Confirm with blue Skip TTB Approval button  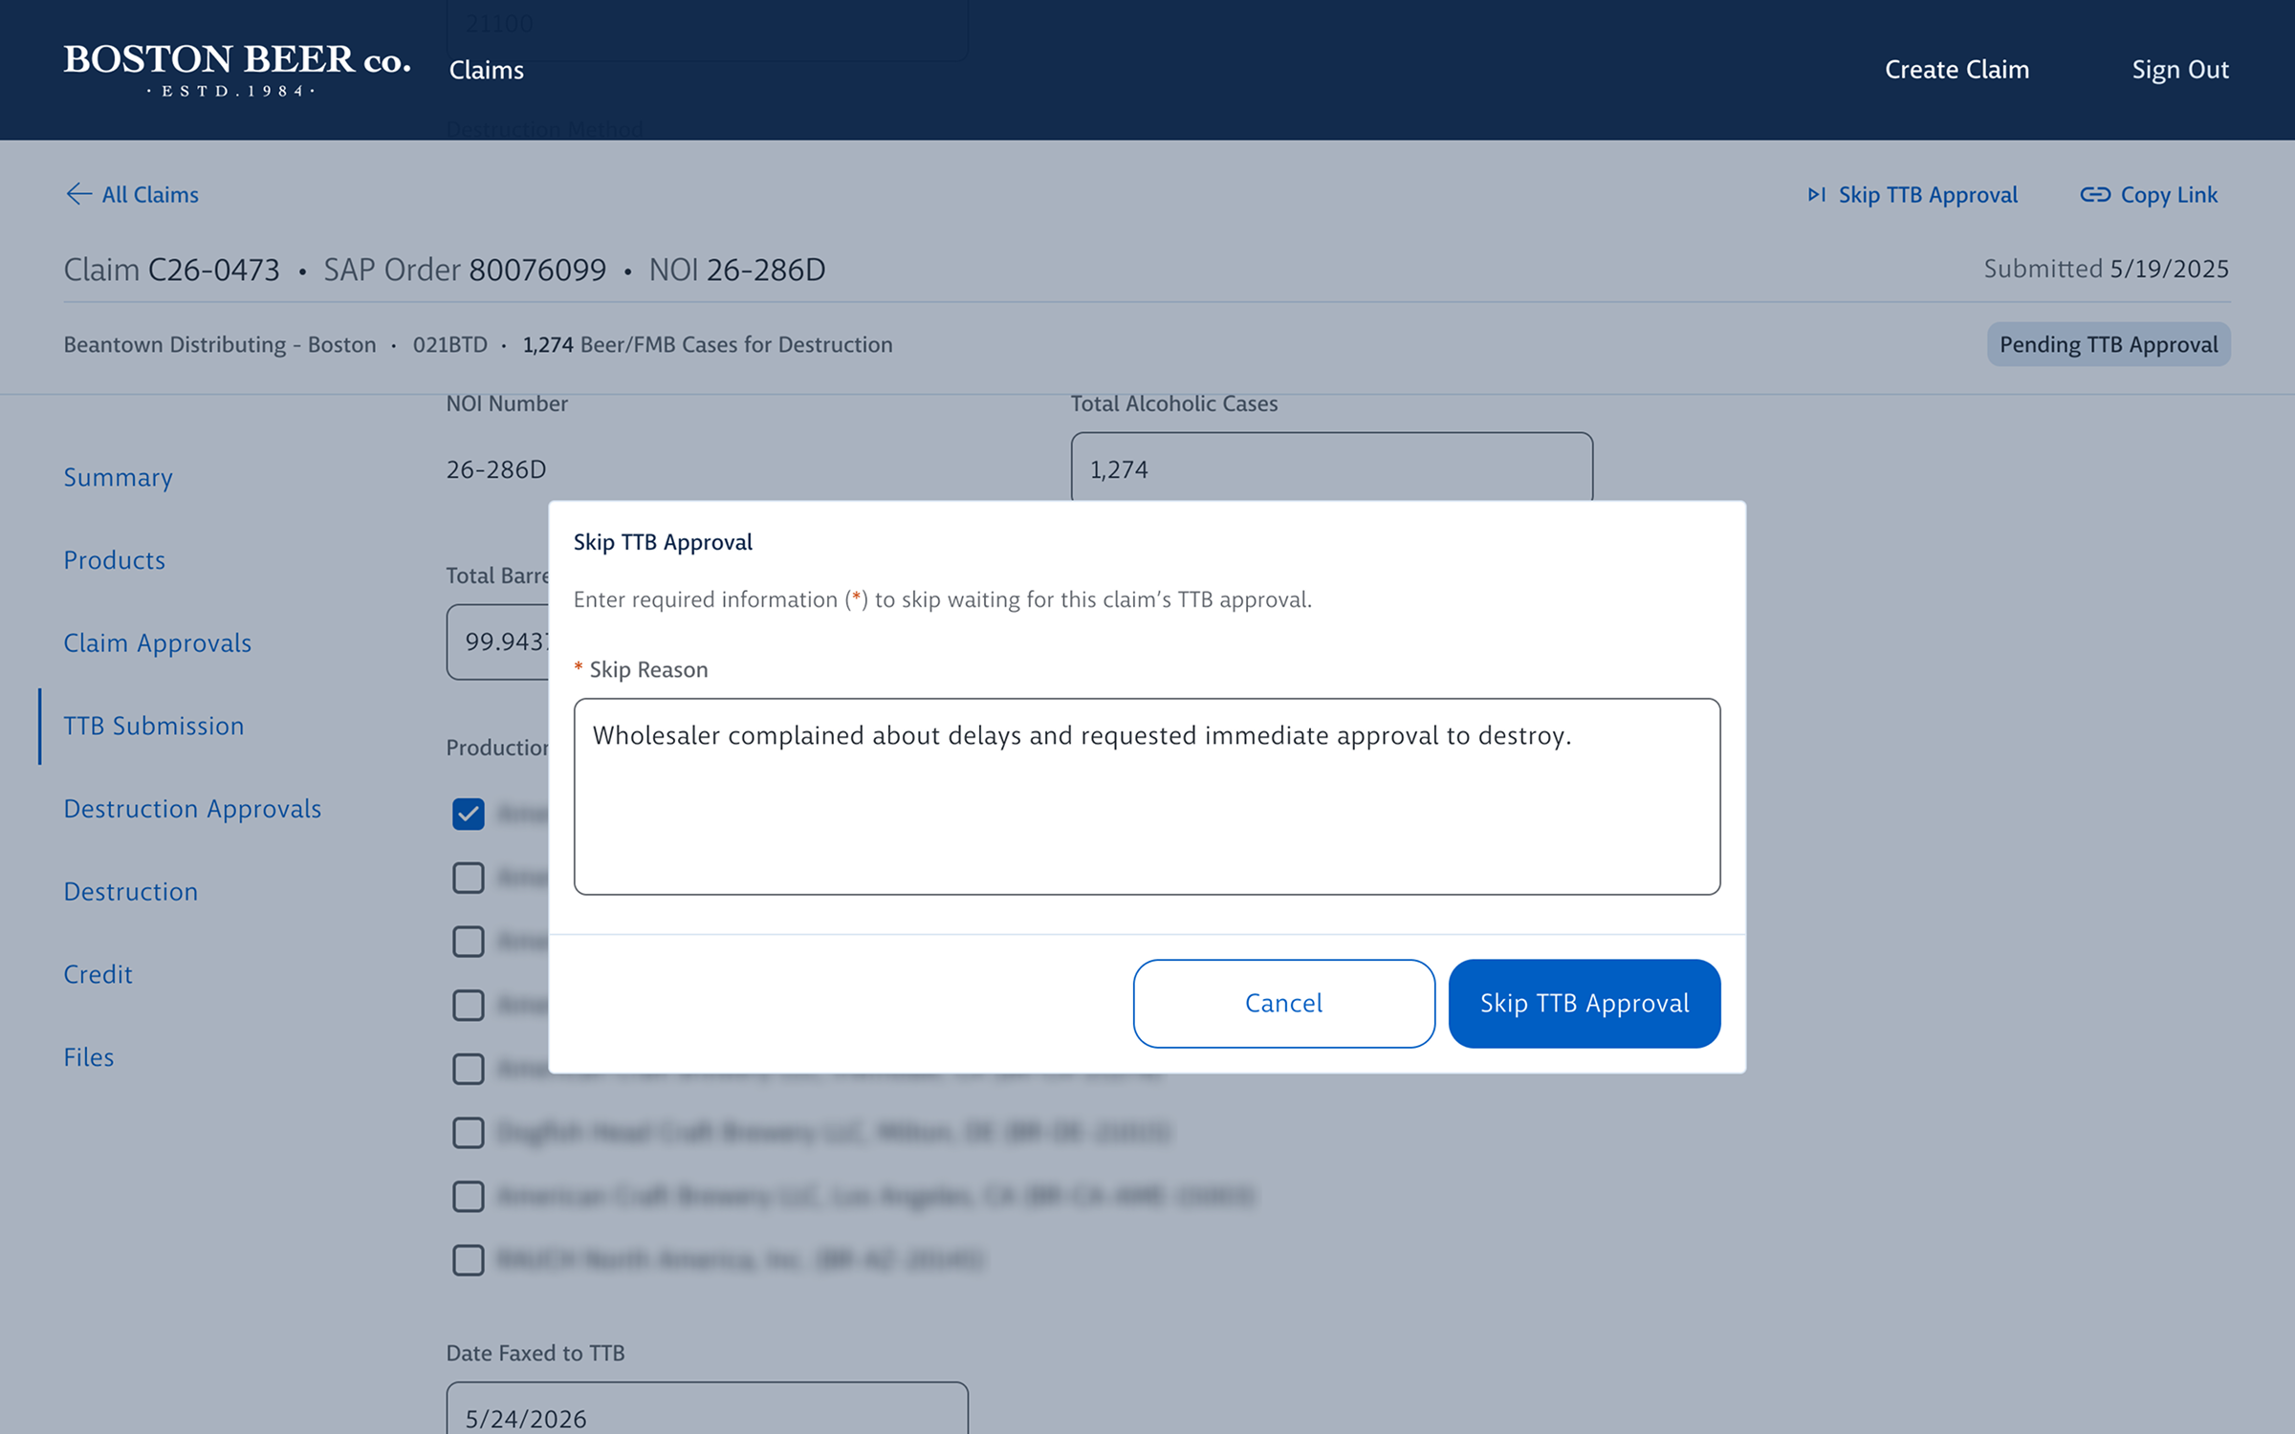(x=1584, y=1003)
